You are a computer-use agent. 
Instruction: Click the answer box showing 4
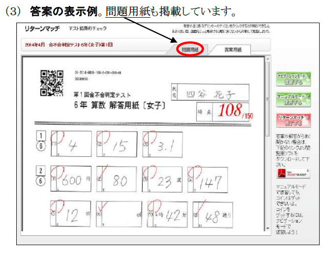(71, 143)
